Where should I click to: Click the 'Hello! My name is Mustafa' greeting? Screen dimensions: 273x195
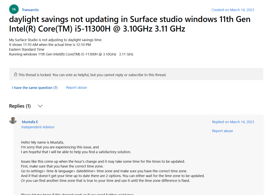[x=42, y=142]
